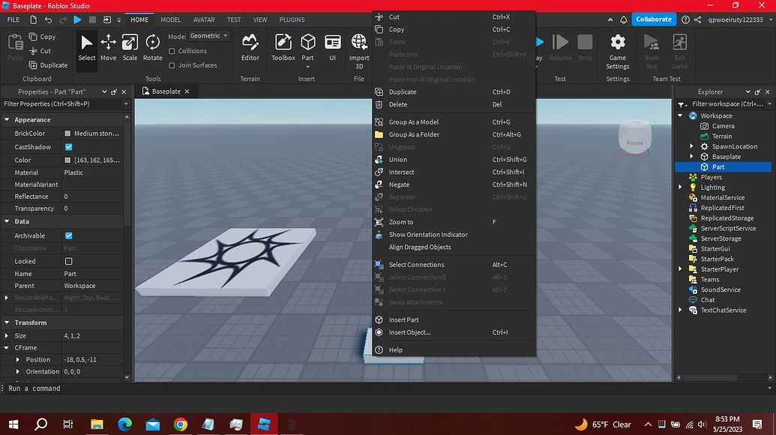Switch to the Model ribbon tab
Viewport: 776px width, 435px height.
pyautogui.click(x=170, y=19)
